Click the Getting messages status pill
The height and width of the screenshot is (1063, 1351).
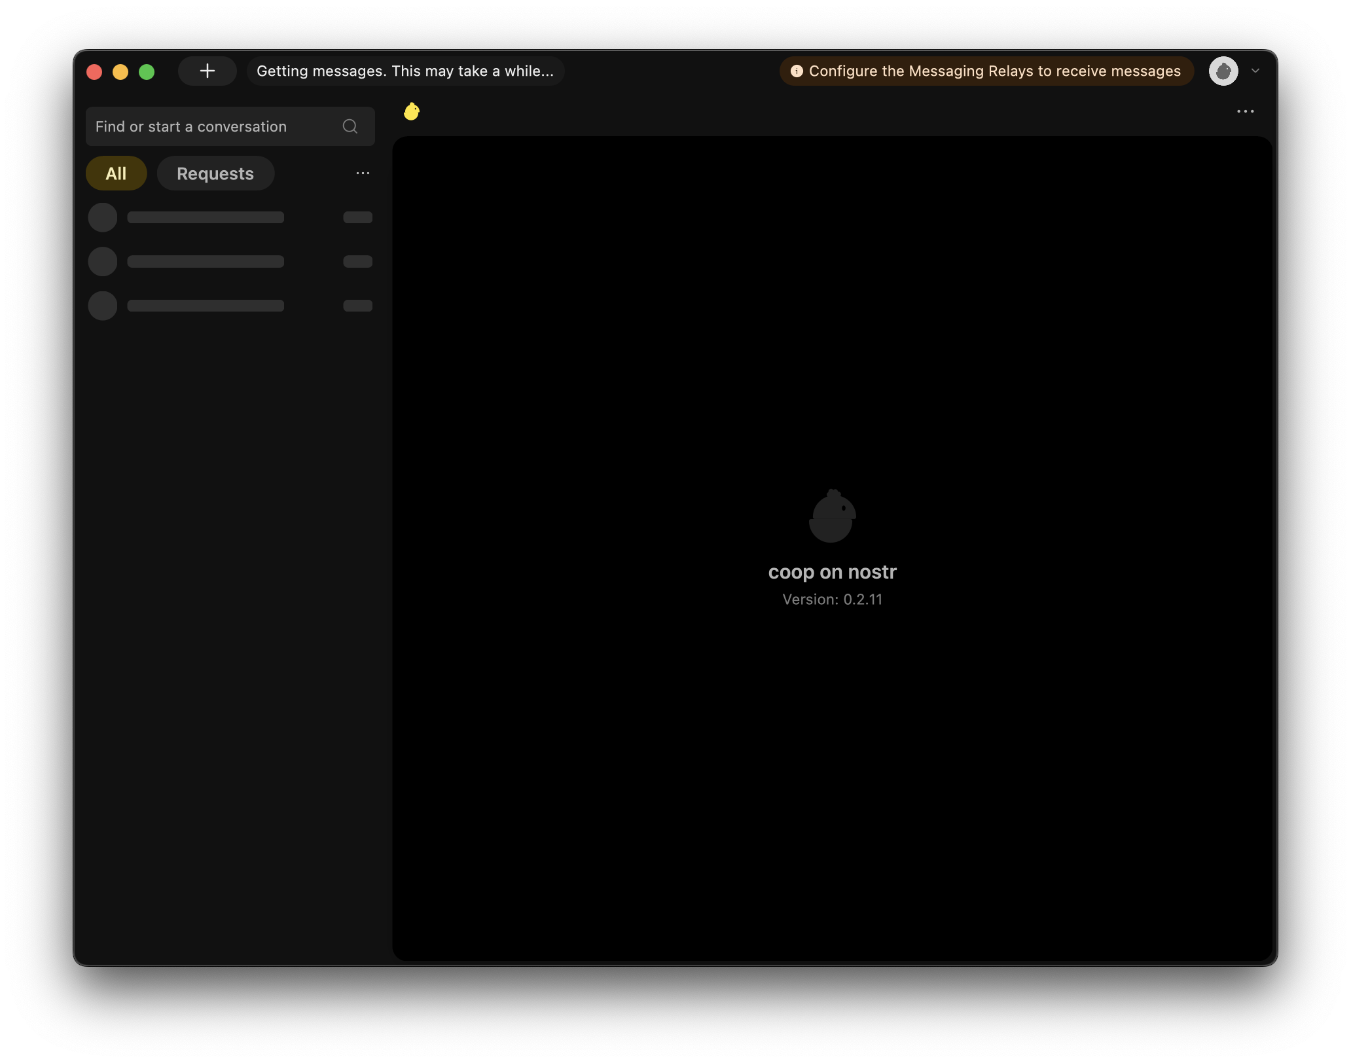(x=405, y=71)
